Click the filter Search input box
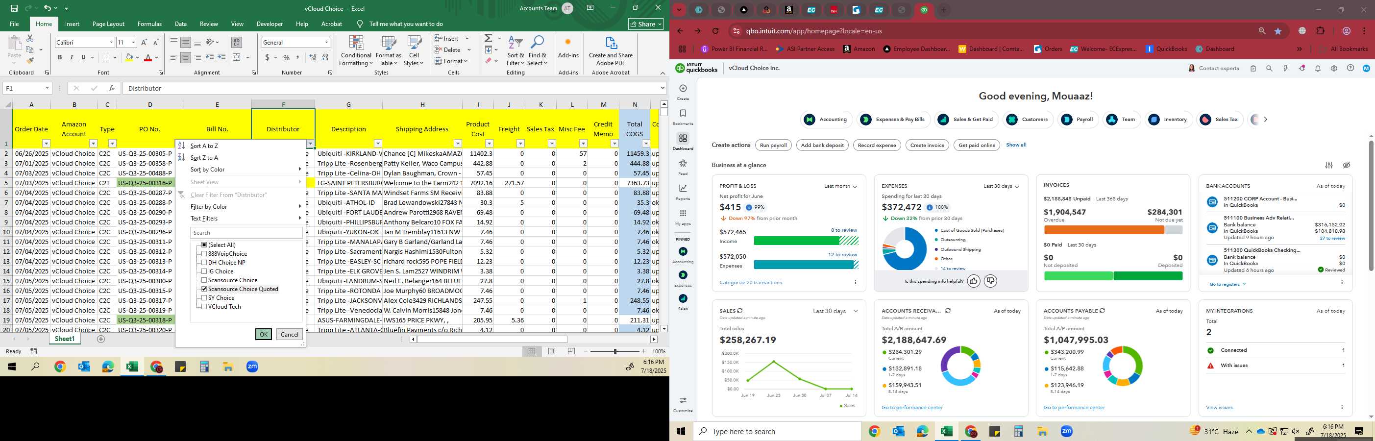 click(x=246, y=233)
